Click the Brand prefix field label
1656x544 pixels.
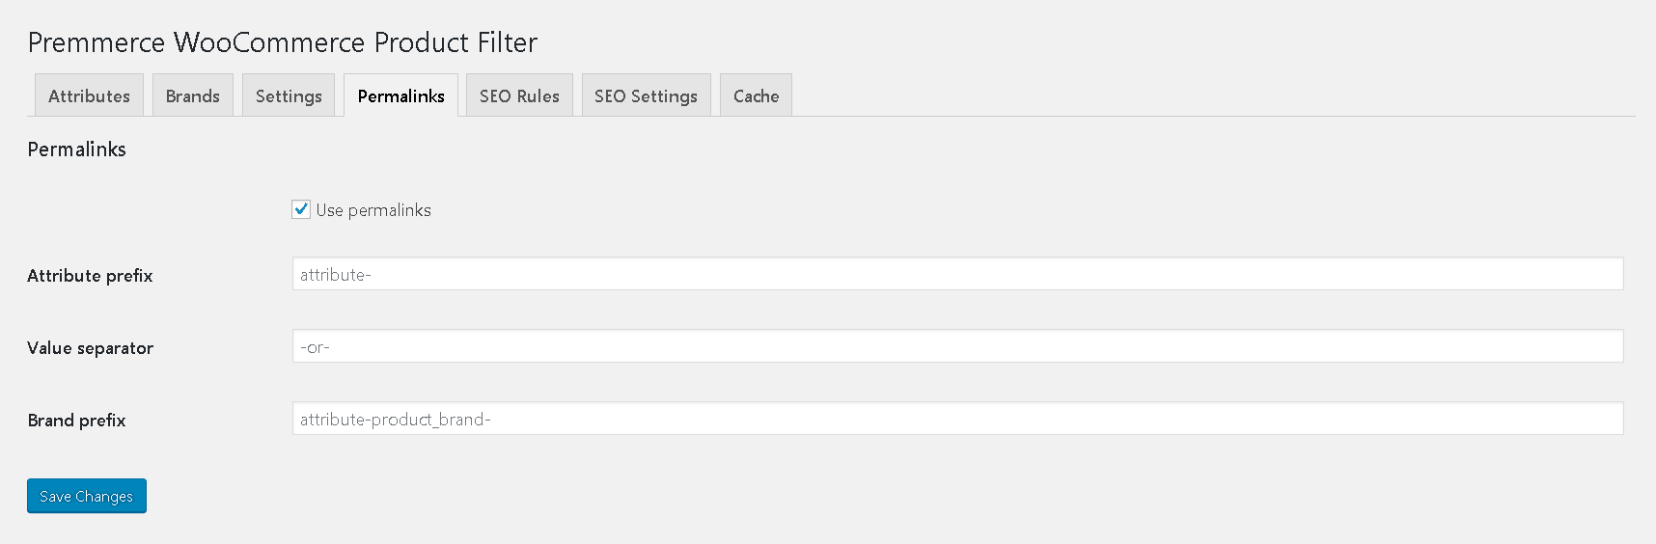76,421
